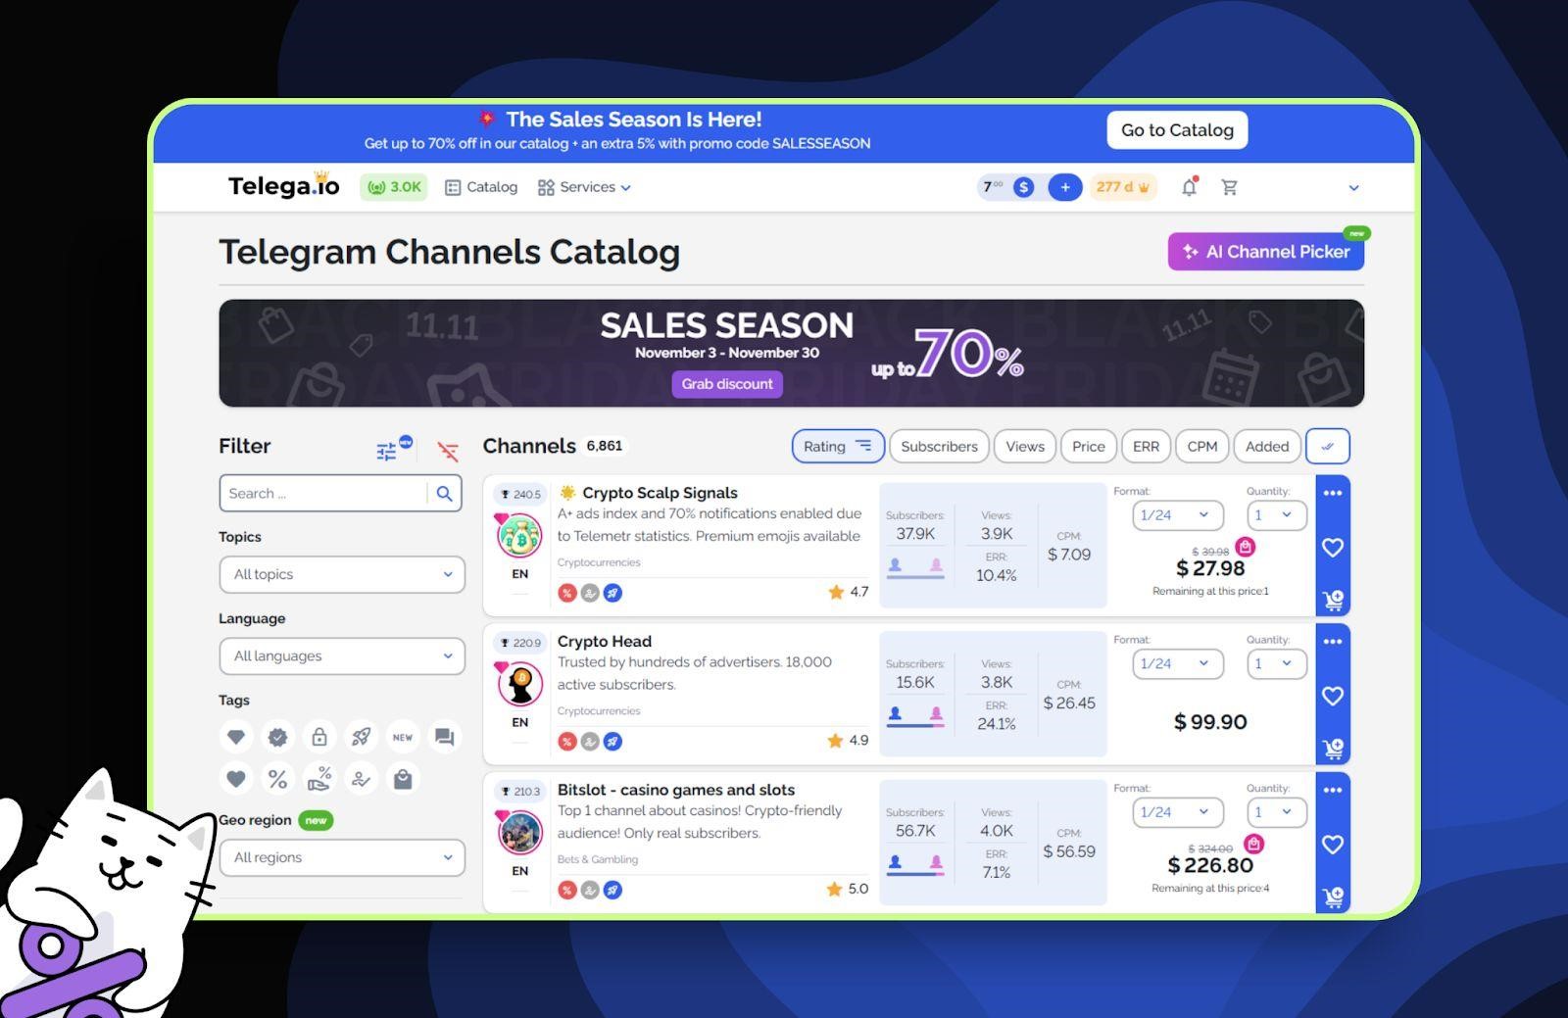Toggle the rocket tag filter
Image resolution: width=1568 pixels, height=1018 pixels.
click(x=362, y=737)
